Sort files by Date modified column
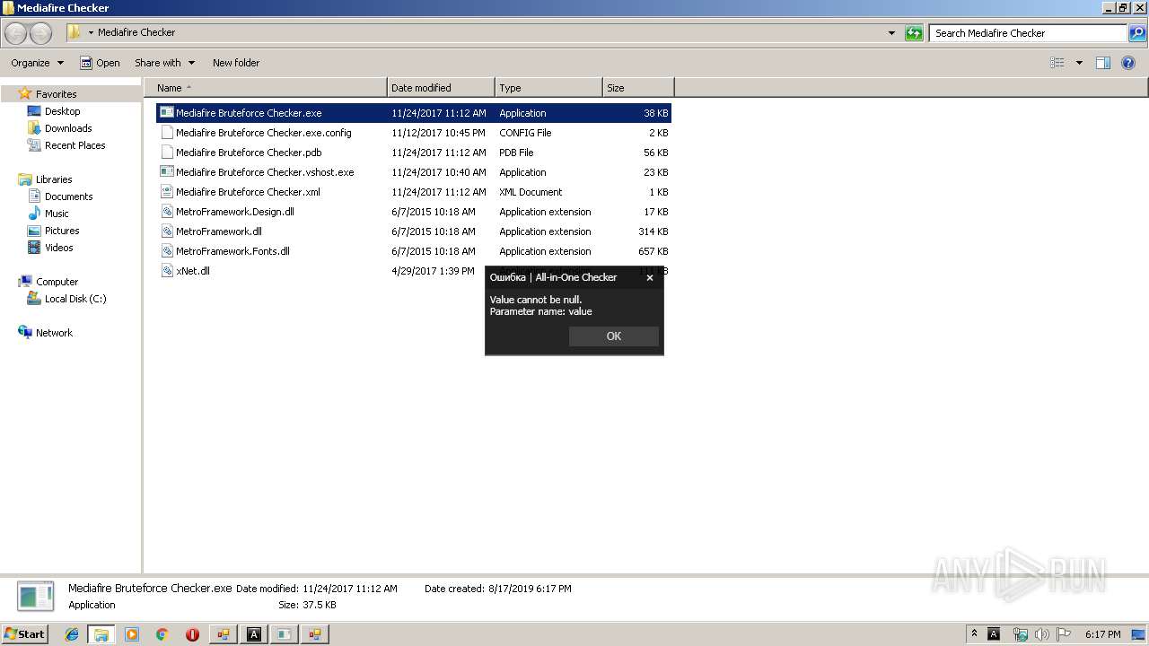This screenshot has width=1149, height=646. [441, 88]
